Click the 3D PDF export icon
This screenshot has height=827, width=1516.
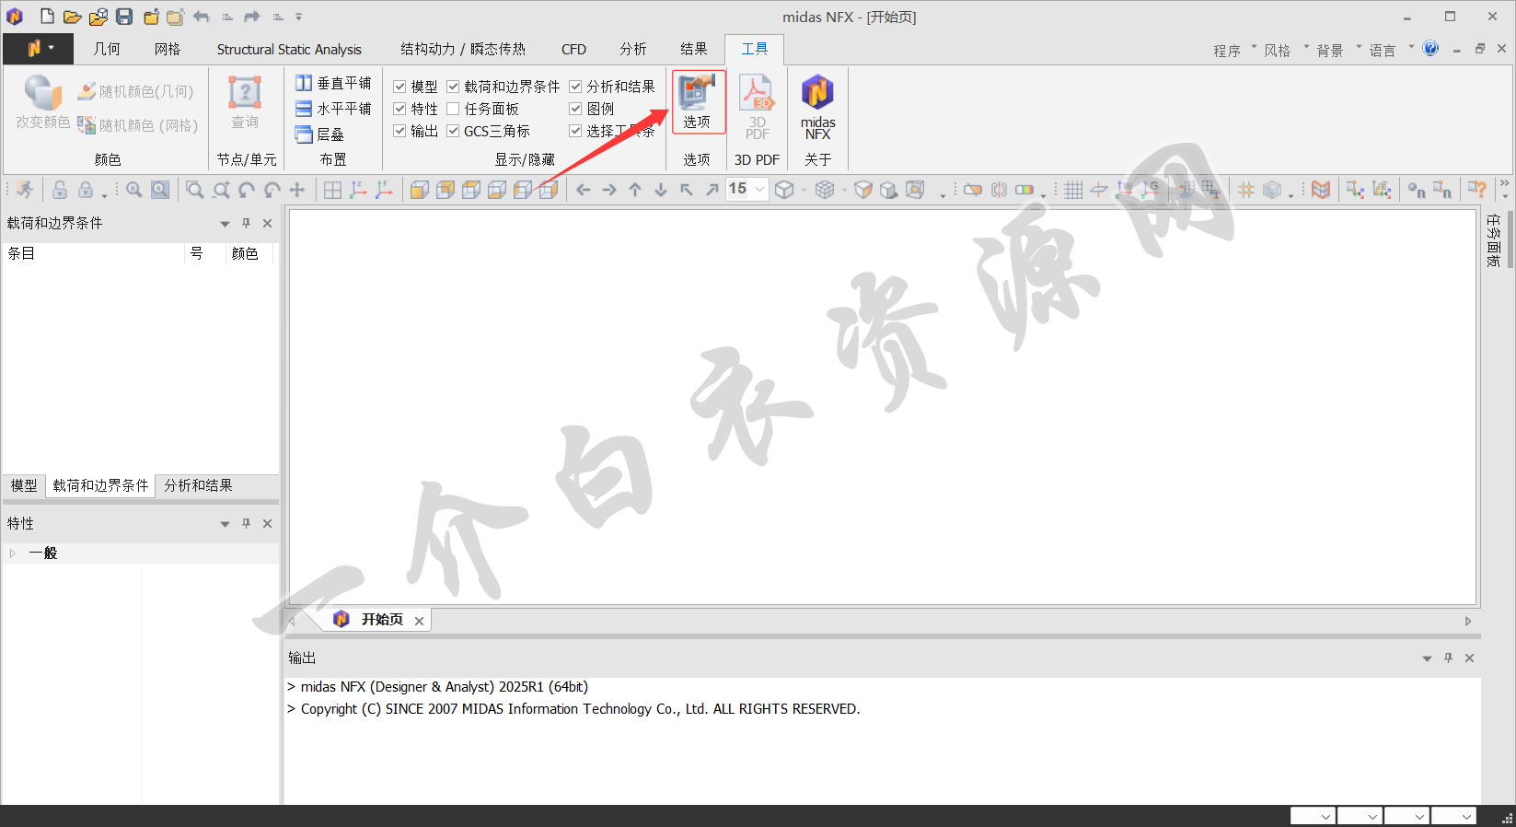click(757, 107)
